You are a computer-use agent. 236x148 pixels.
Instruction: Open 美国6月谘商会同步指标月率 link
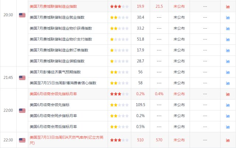[x=53, y=116]
